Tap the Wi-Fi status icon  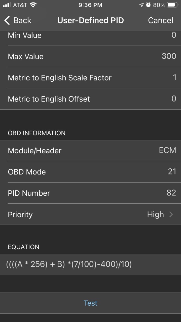pos(33,5)
